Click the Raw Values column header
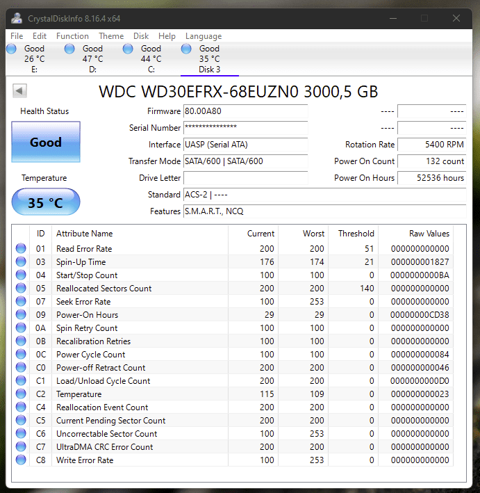The width and height of the screenshot is (480, 493). coord(415,234)
